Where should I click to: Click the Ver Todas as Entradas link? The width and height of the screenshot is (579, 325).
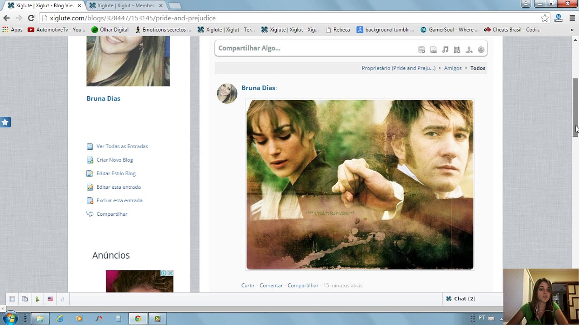click(122, 146)
